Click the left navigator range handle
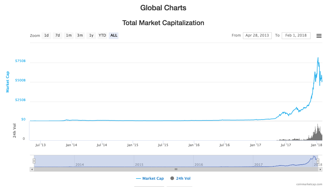 34,161
